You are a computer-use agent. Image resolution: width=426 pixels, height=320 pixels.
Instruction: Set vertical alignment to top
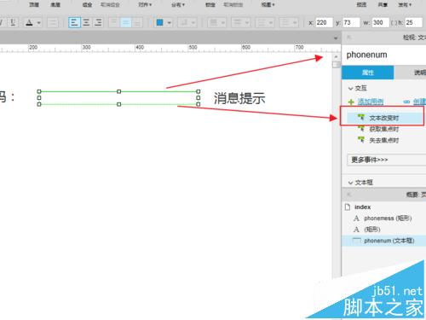tap(114, 22)
